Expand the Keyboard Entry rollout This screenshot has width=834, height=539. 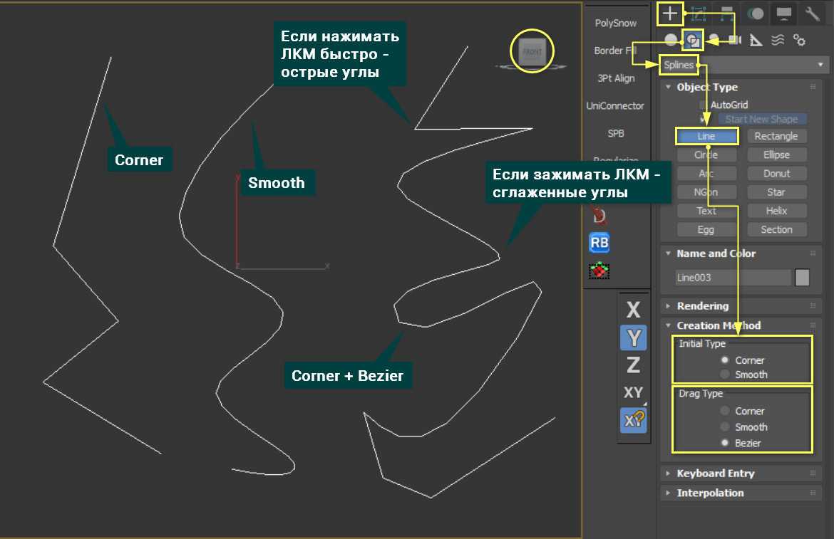click(x=715, y=473)
